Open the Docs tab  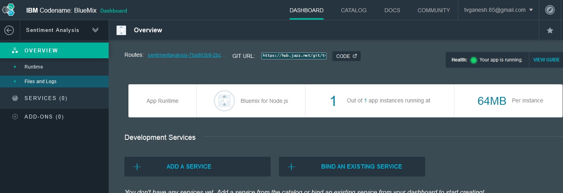point(392,10)
